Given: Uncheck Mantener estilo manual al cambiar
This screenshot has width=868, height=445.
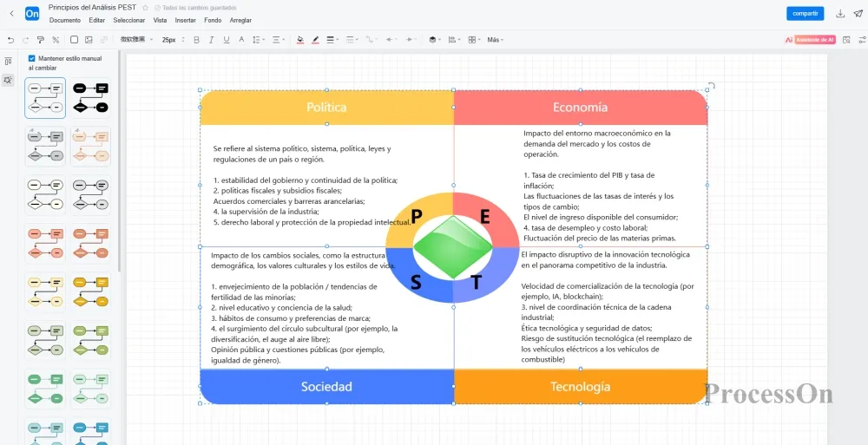Looking at the screenshot, I should coord(32,58).
